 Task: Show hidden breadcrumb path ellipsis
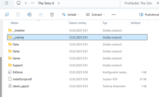pyautogui.click(x=32, y=3)
